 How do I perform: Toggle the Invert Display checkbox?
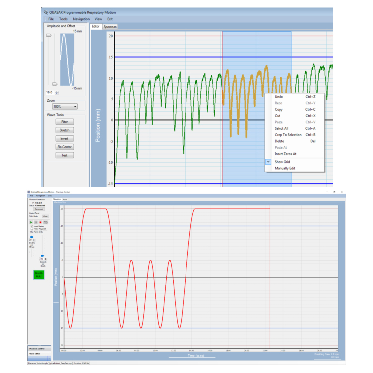coord(32,225)
